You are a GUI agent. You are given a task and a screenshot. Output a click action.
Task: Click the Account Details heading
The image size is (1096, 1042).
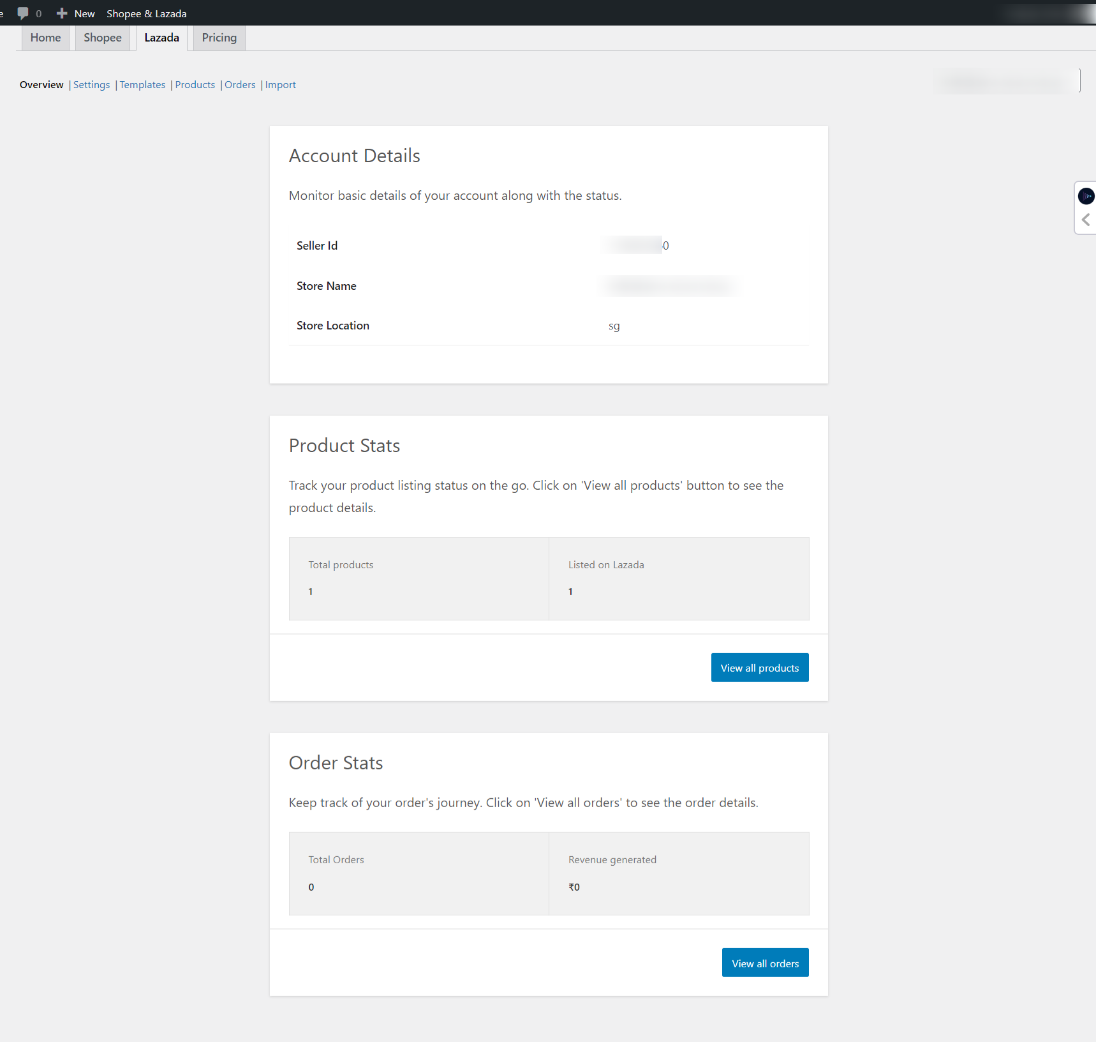(355, 156)
